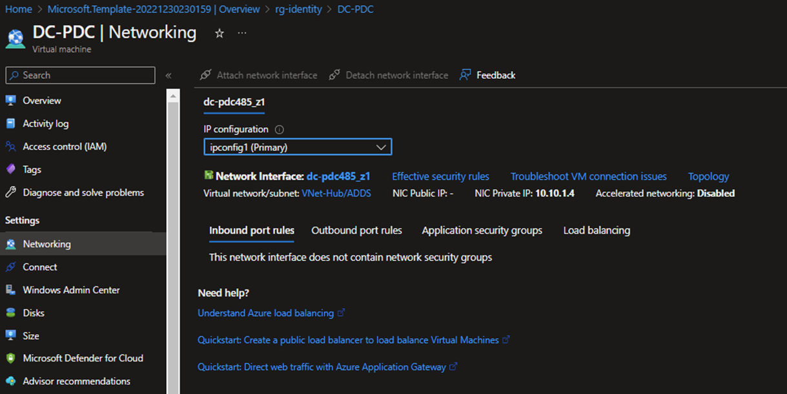Click the Access control (IAM) icon
The height and width of the screenshot is (394, 787).
pos(10,147)
